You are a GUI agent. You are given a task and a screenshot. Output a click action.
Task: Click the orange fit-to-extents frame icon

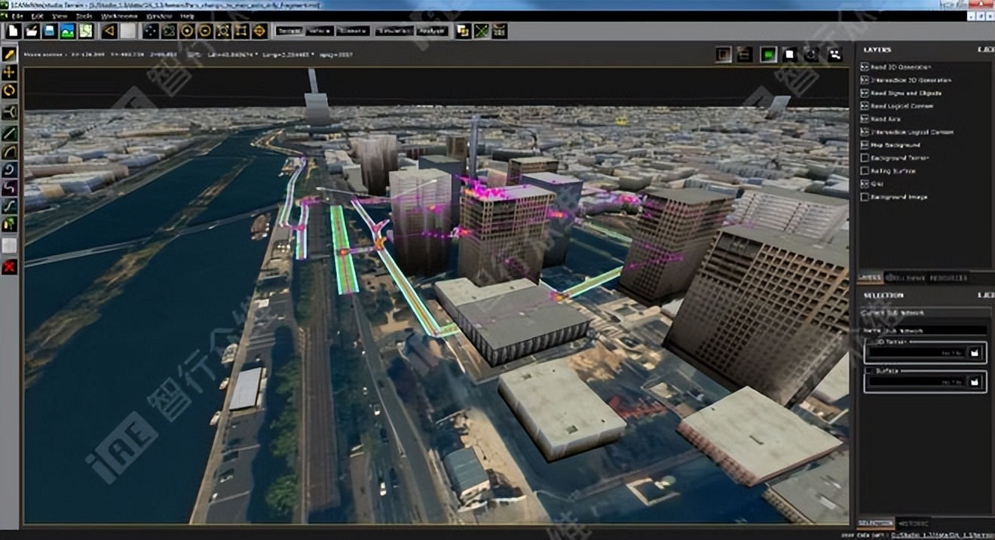click(223, 31)
